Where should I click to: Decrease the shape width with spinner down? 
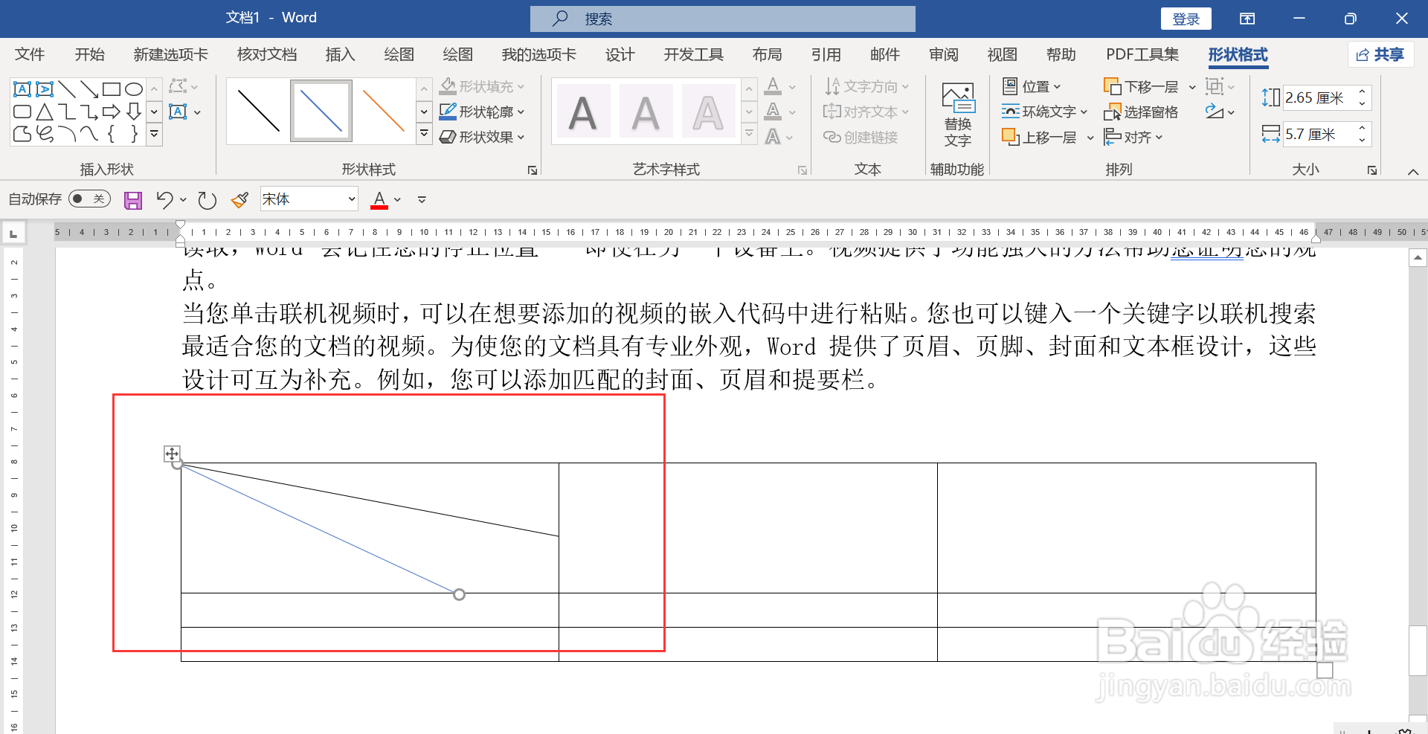tap(1362, 141)
